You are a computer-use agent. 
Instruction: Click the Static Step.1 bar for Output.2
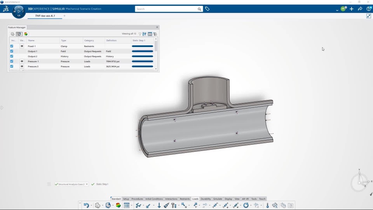click(143, 56)
